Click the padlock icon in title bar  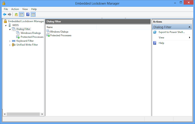[x=4, y=3]
